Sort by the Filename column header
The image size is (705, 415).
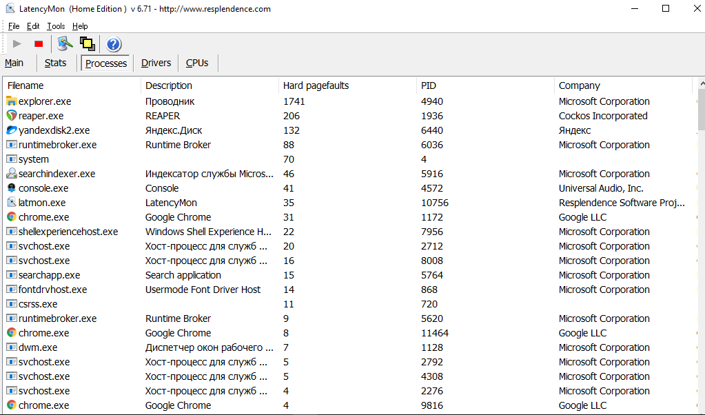click(x=72, y=85)
